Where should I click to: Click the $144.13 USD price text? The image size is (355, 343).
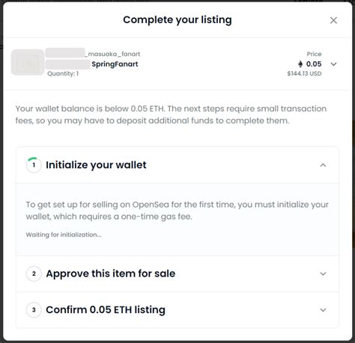pyautogui.click(x=304, y=73)
